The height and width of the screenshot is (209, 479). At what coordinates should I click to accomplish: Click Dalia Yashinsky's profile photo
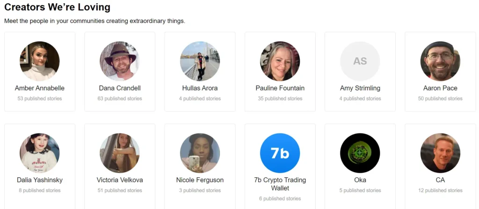[40, 153]
